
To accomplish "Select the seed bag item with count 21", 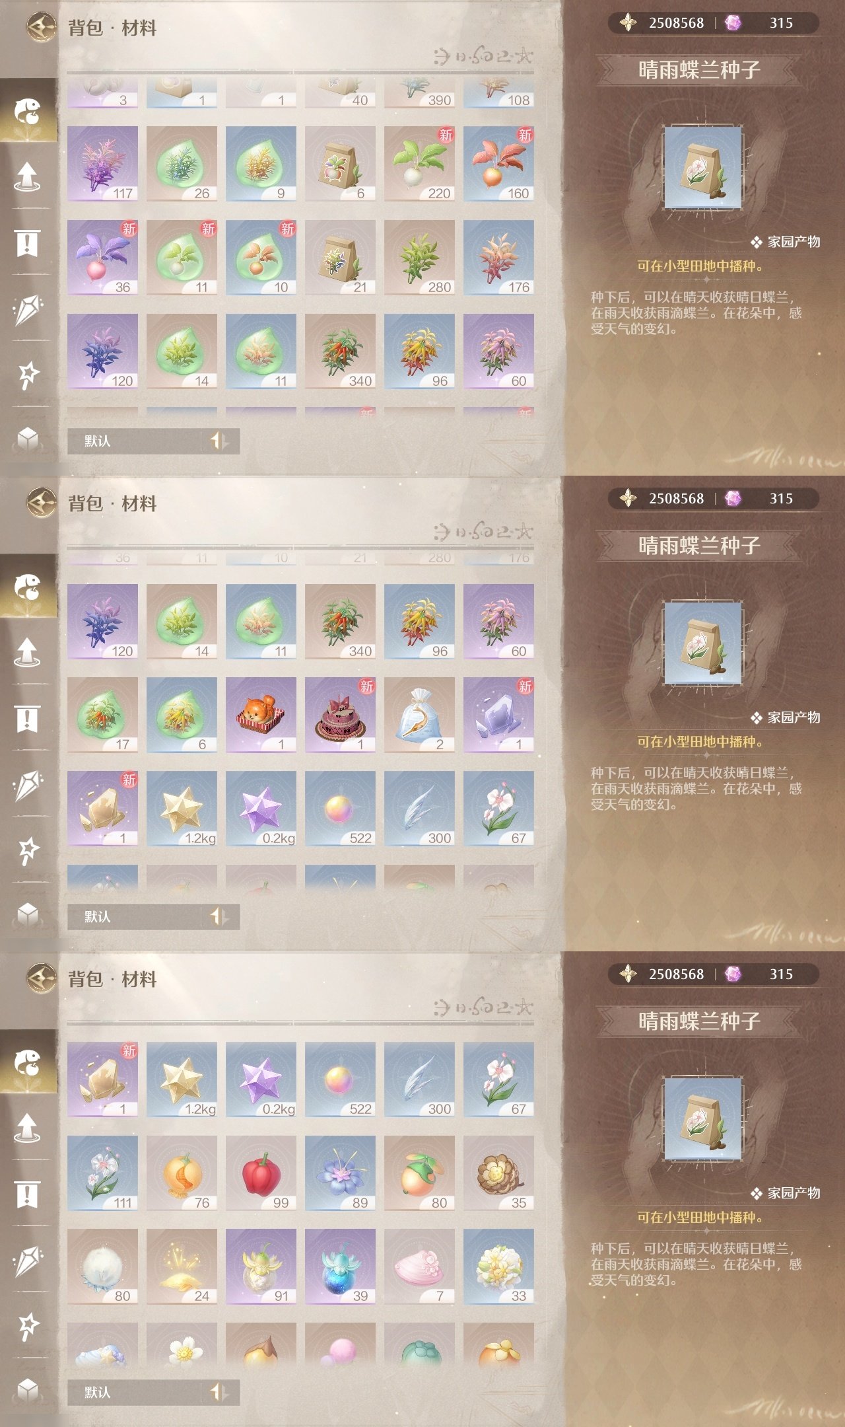I will click(x=340, y=258).
